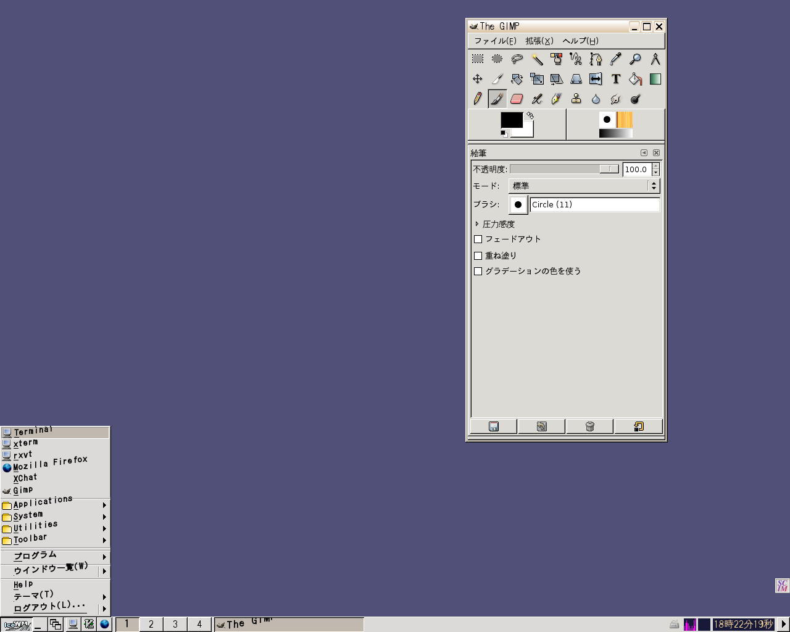This screenshot has height=632, width=790.
Task: Select the Eraser tool
Action: [x=517, y=99]
